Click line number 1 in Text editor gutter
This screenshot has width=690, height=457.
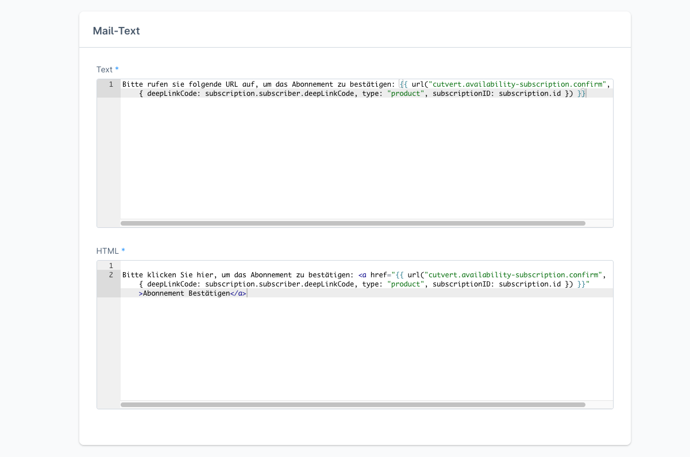click(x=110, y=84)
